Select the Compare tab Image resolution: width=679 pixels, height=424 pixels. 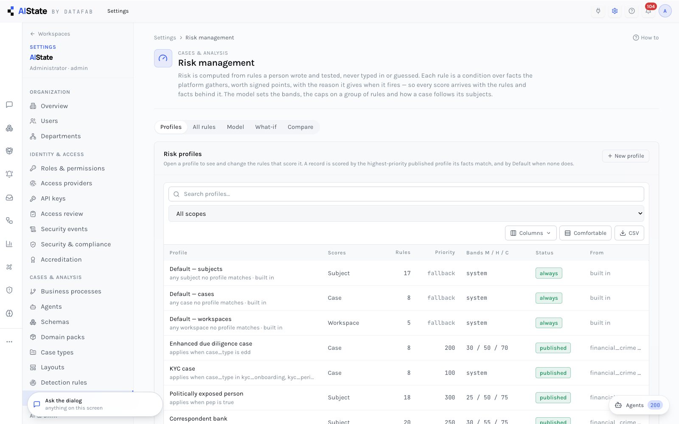coord(300,127)
